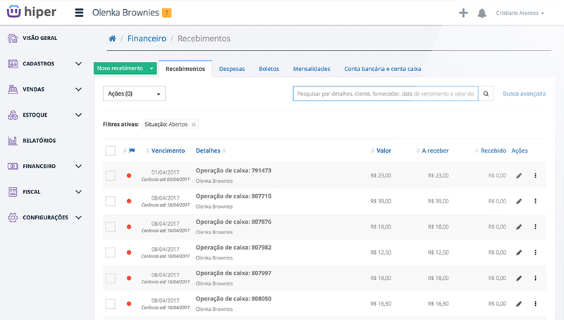Click the search magnifier button
Image resolution: width=564 pixels, height=320 pixels.
[486, 94]
